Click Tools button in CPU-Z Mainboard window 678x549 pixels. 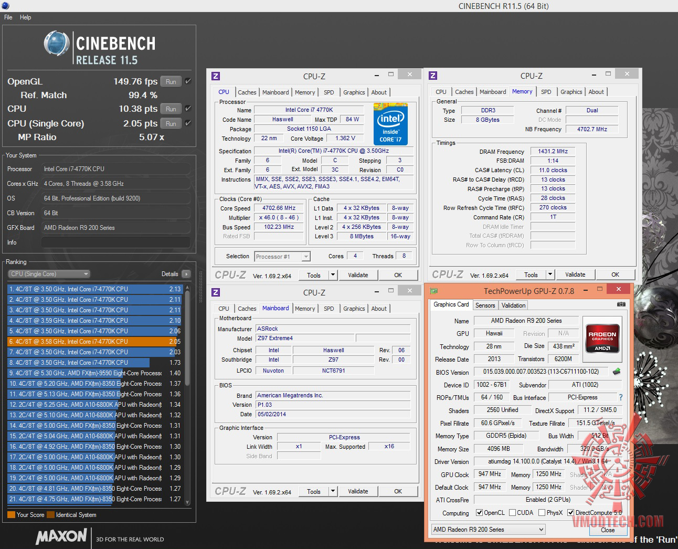(x=314, y=491)
